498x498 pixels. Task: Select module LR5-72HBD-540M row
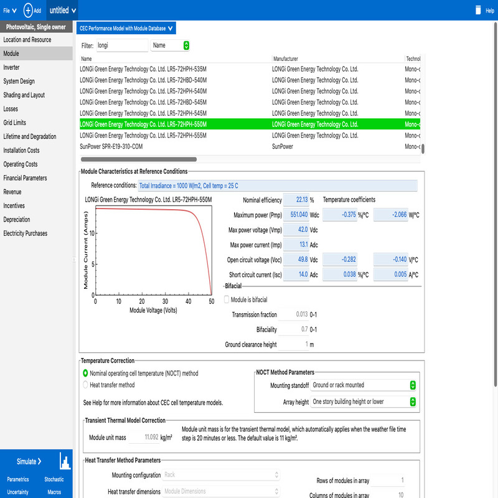250,80
